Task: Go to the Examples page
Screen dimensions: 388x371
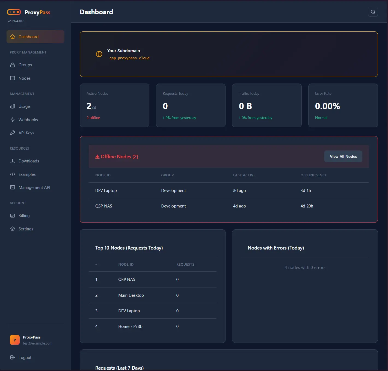Action: (35, 174)
